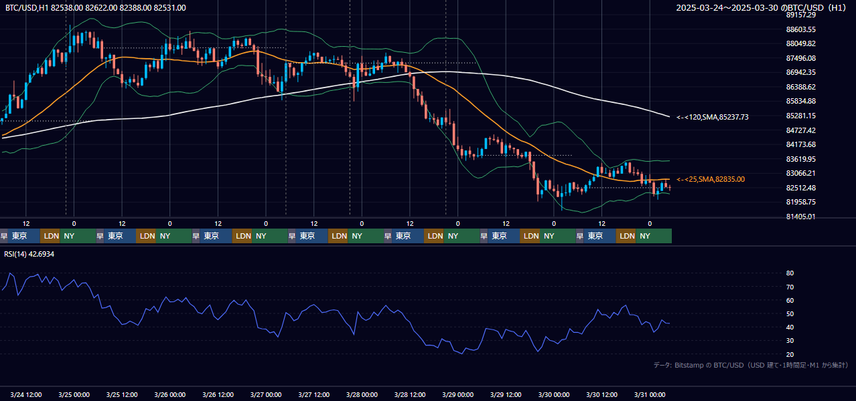Click price axis value 85834.88
Viewport: 856px width, 401px height.
[x=801, y=101]
